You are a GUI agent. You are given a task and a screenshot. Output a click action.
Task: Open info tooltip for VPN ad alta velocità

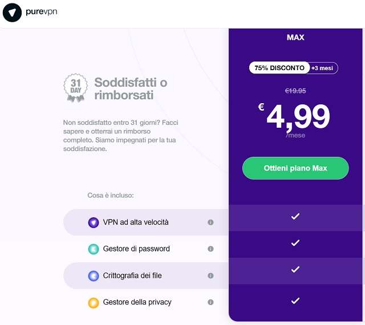[x=210, y=222]
